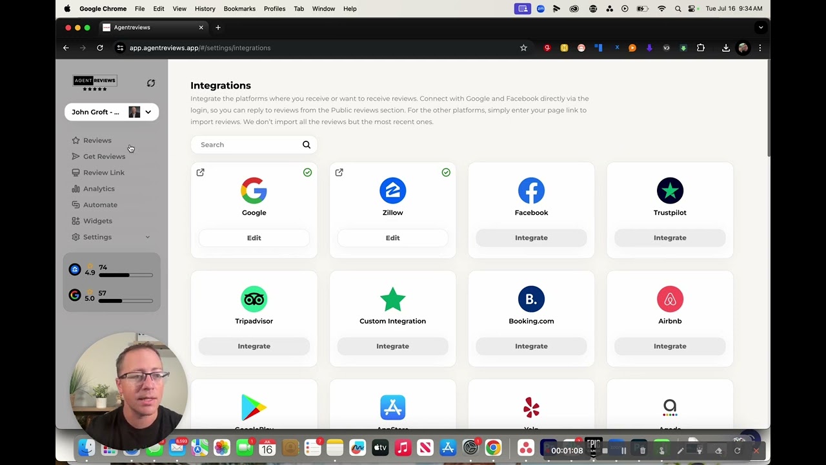Image resolution: width=826 pixels, height=465 pixels.
Task: Select the Agentreviews browser tab
Action: pos(153,28)
